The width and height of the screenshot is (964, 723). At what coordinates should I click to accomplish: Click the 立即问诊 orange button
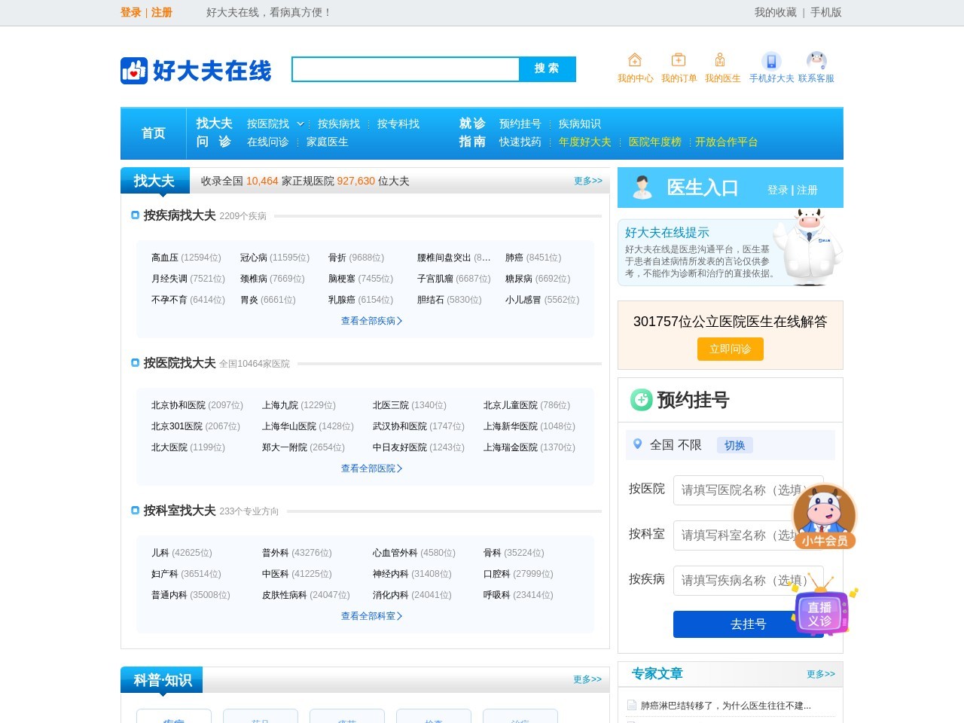pos(729,349)
